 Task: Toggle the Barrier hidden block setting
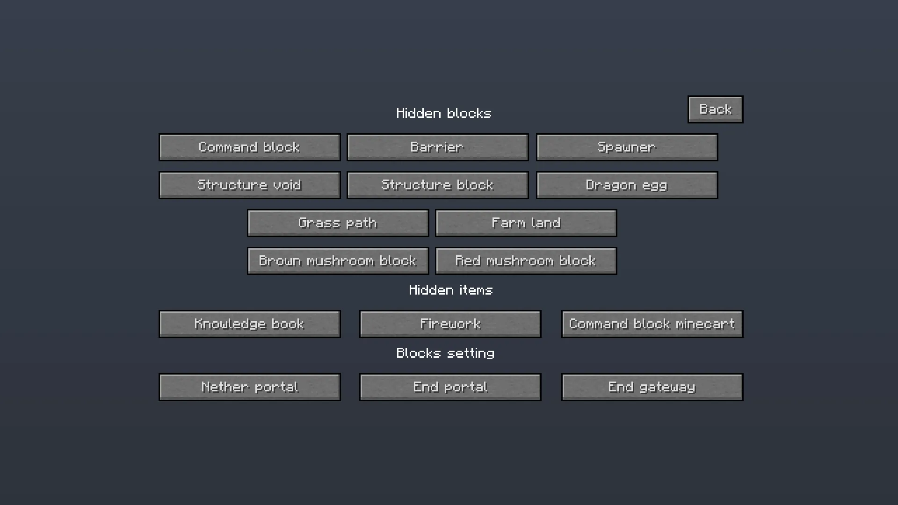point(437,147)
